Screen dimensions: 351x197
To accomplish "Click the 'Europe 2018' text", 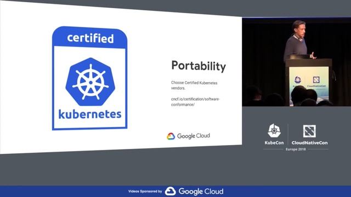I will click(296, 149).
